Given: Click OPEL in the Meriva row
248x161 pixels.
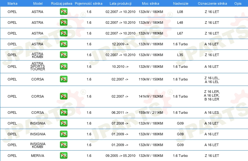Looking at the screenshot, I should 12,156.
